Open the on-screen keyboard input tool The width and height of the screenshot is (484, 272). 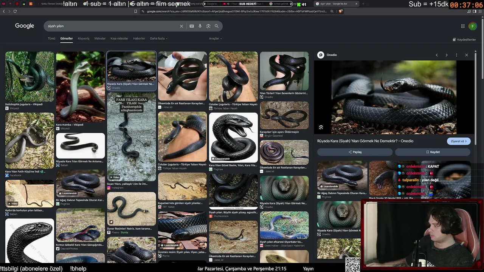(192, 26)
